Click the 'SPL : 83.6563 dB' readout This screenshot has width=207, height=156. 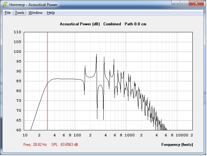coord(65,145)
